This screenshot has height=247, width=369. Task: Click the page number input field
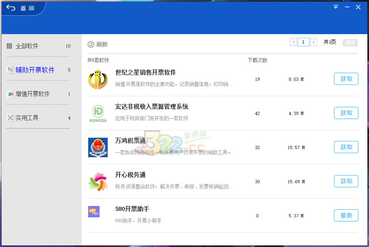(304, 42)
